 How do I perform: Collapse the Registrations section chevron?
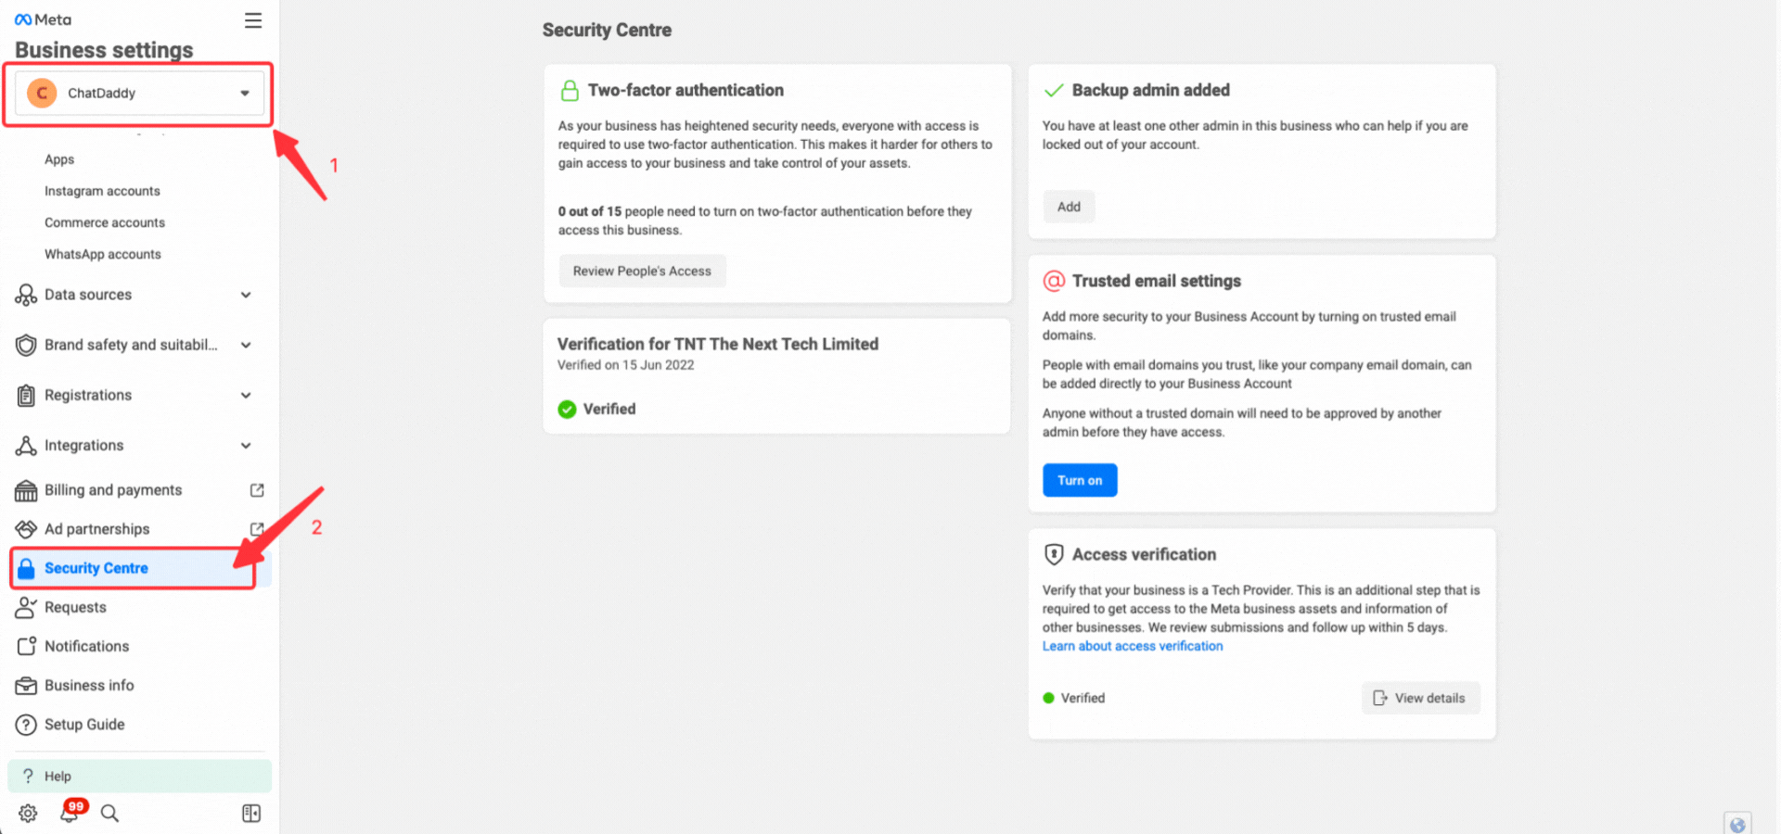246,395
